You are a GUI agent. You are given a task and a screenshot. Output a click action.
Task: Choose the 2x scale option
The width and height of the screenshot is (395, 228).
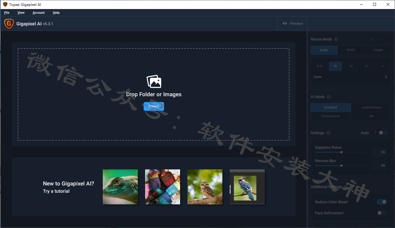tap(335, 66)
